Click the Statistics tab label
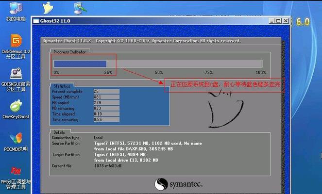The image size is (322, 194). pos(62,86)
